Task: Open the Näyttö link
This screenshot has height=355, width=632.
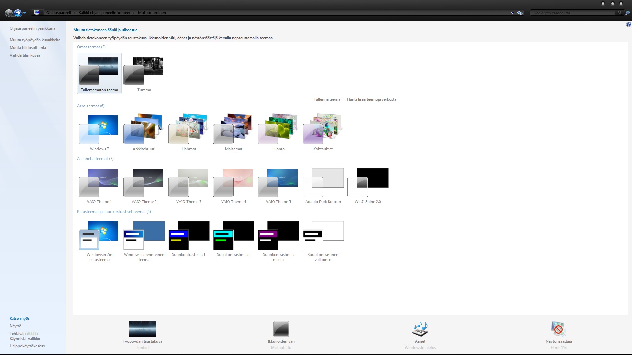Action: (x=15, y=326)
